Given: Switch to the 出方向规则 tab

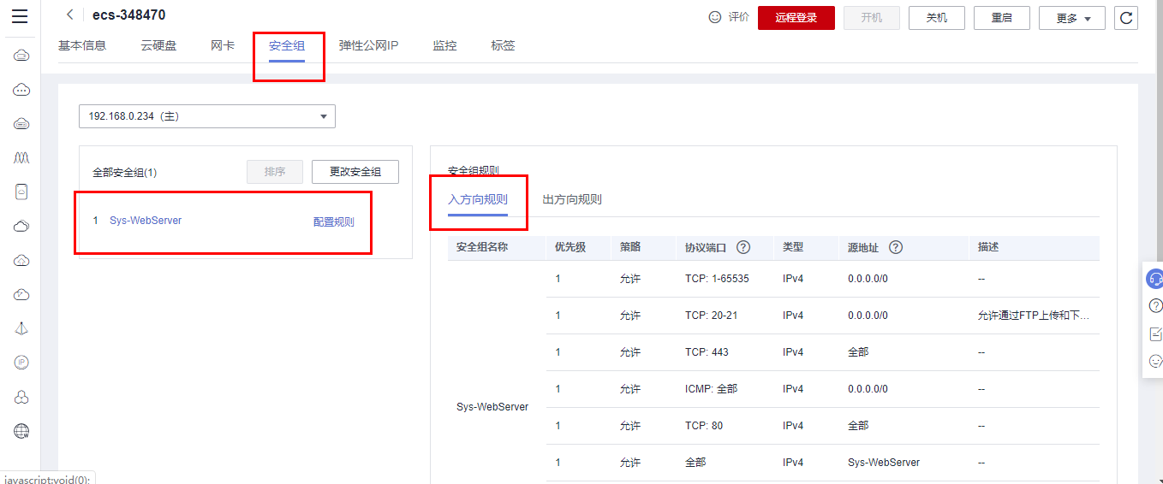Looking at the screenshot, I should coord(572,199).
